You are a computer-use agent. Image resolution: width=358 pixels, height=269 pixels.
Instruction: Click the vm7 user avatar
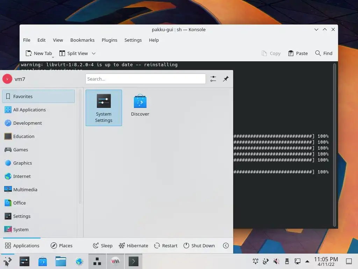7,79
